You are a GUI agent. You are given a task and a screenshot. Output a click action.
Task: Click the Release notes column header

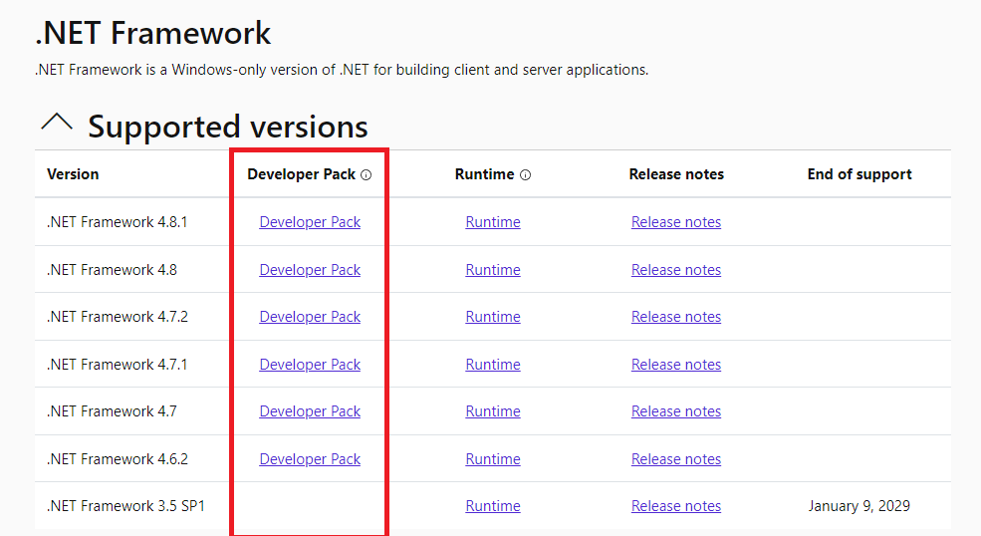676,174
